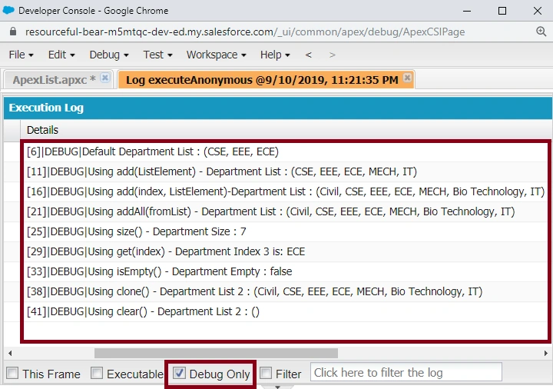Enable the Executable checkbox
This screenshot has width=553, height=389.
pyautogui.click(x=97, y=373)
